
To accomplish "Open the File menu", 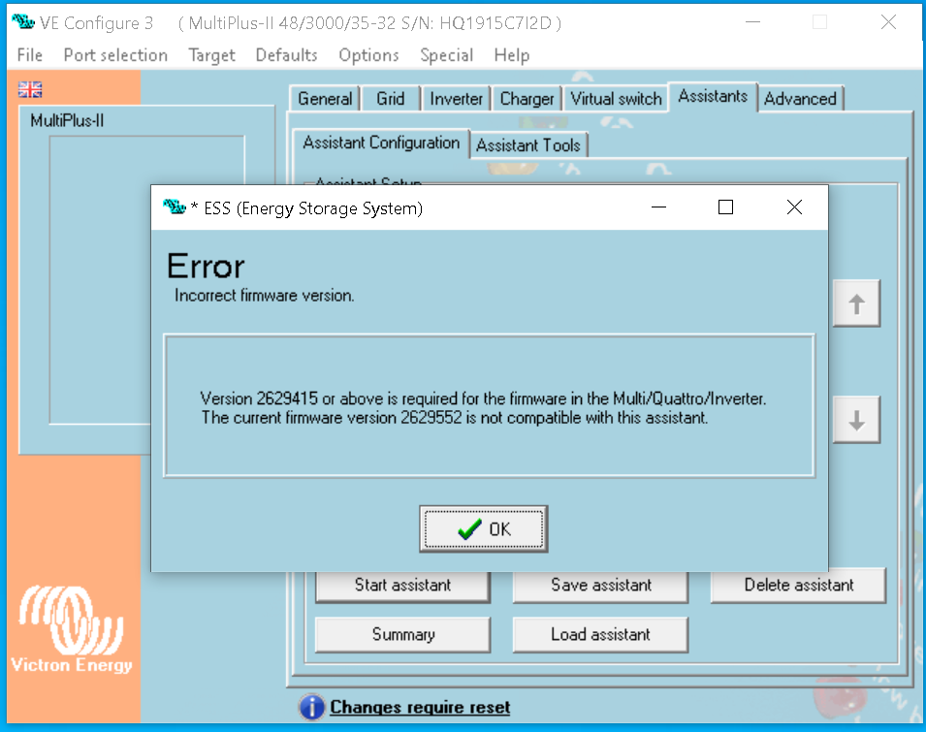I will coord(29,55).
